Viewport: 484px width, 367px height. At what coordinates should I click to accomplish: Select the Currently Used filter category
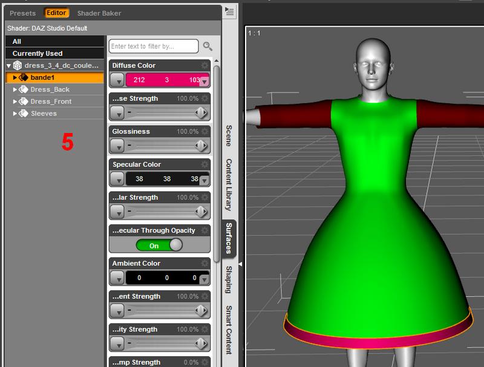click(54, 53)
